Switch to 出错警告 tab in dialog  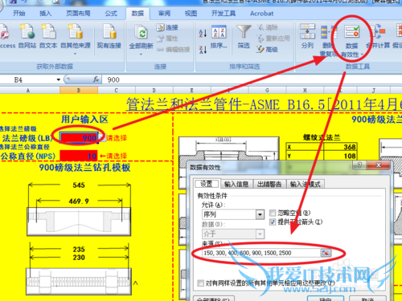pyautogui.click(x=269, y=184)
